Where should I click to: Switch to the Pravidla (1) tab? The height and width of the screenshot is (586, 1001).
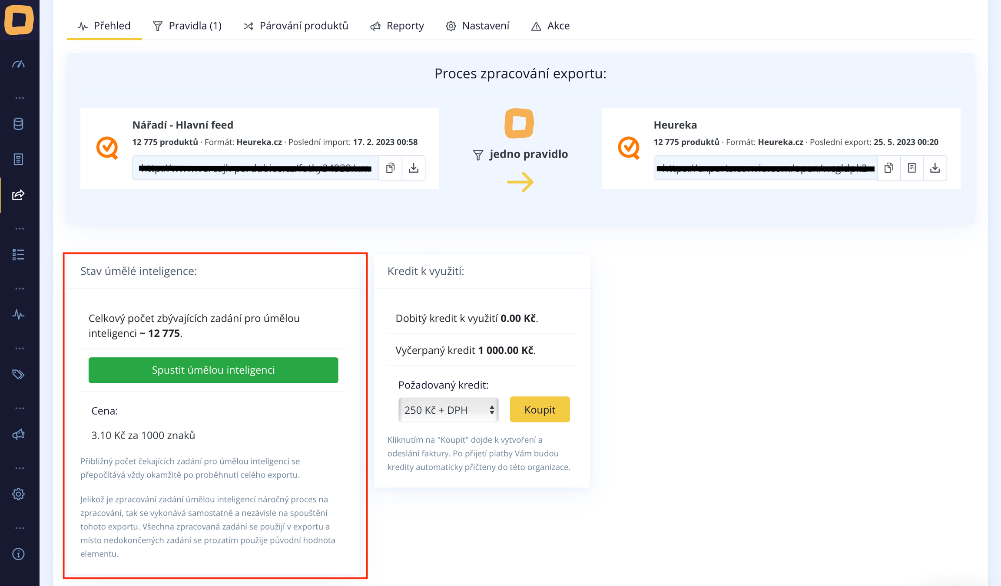point(187,26)
